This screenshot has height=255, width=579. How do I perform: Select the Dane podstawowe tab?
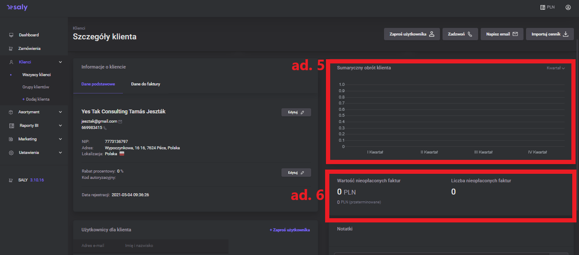[98, 84]
